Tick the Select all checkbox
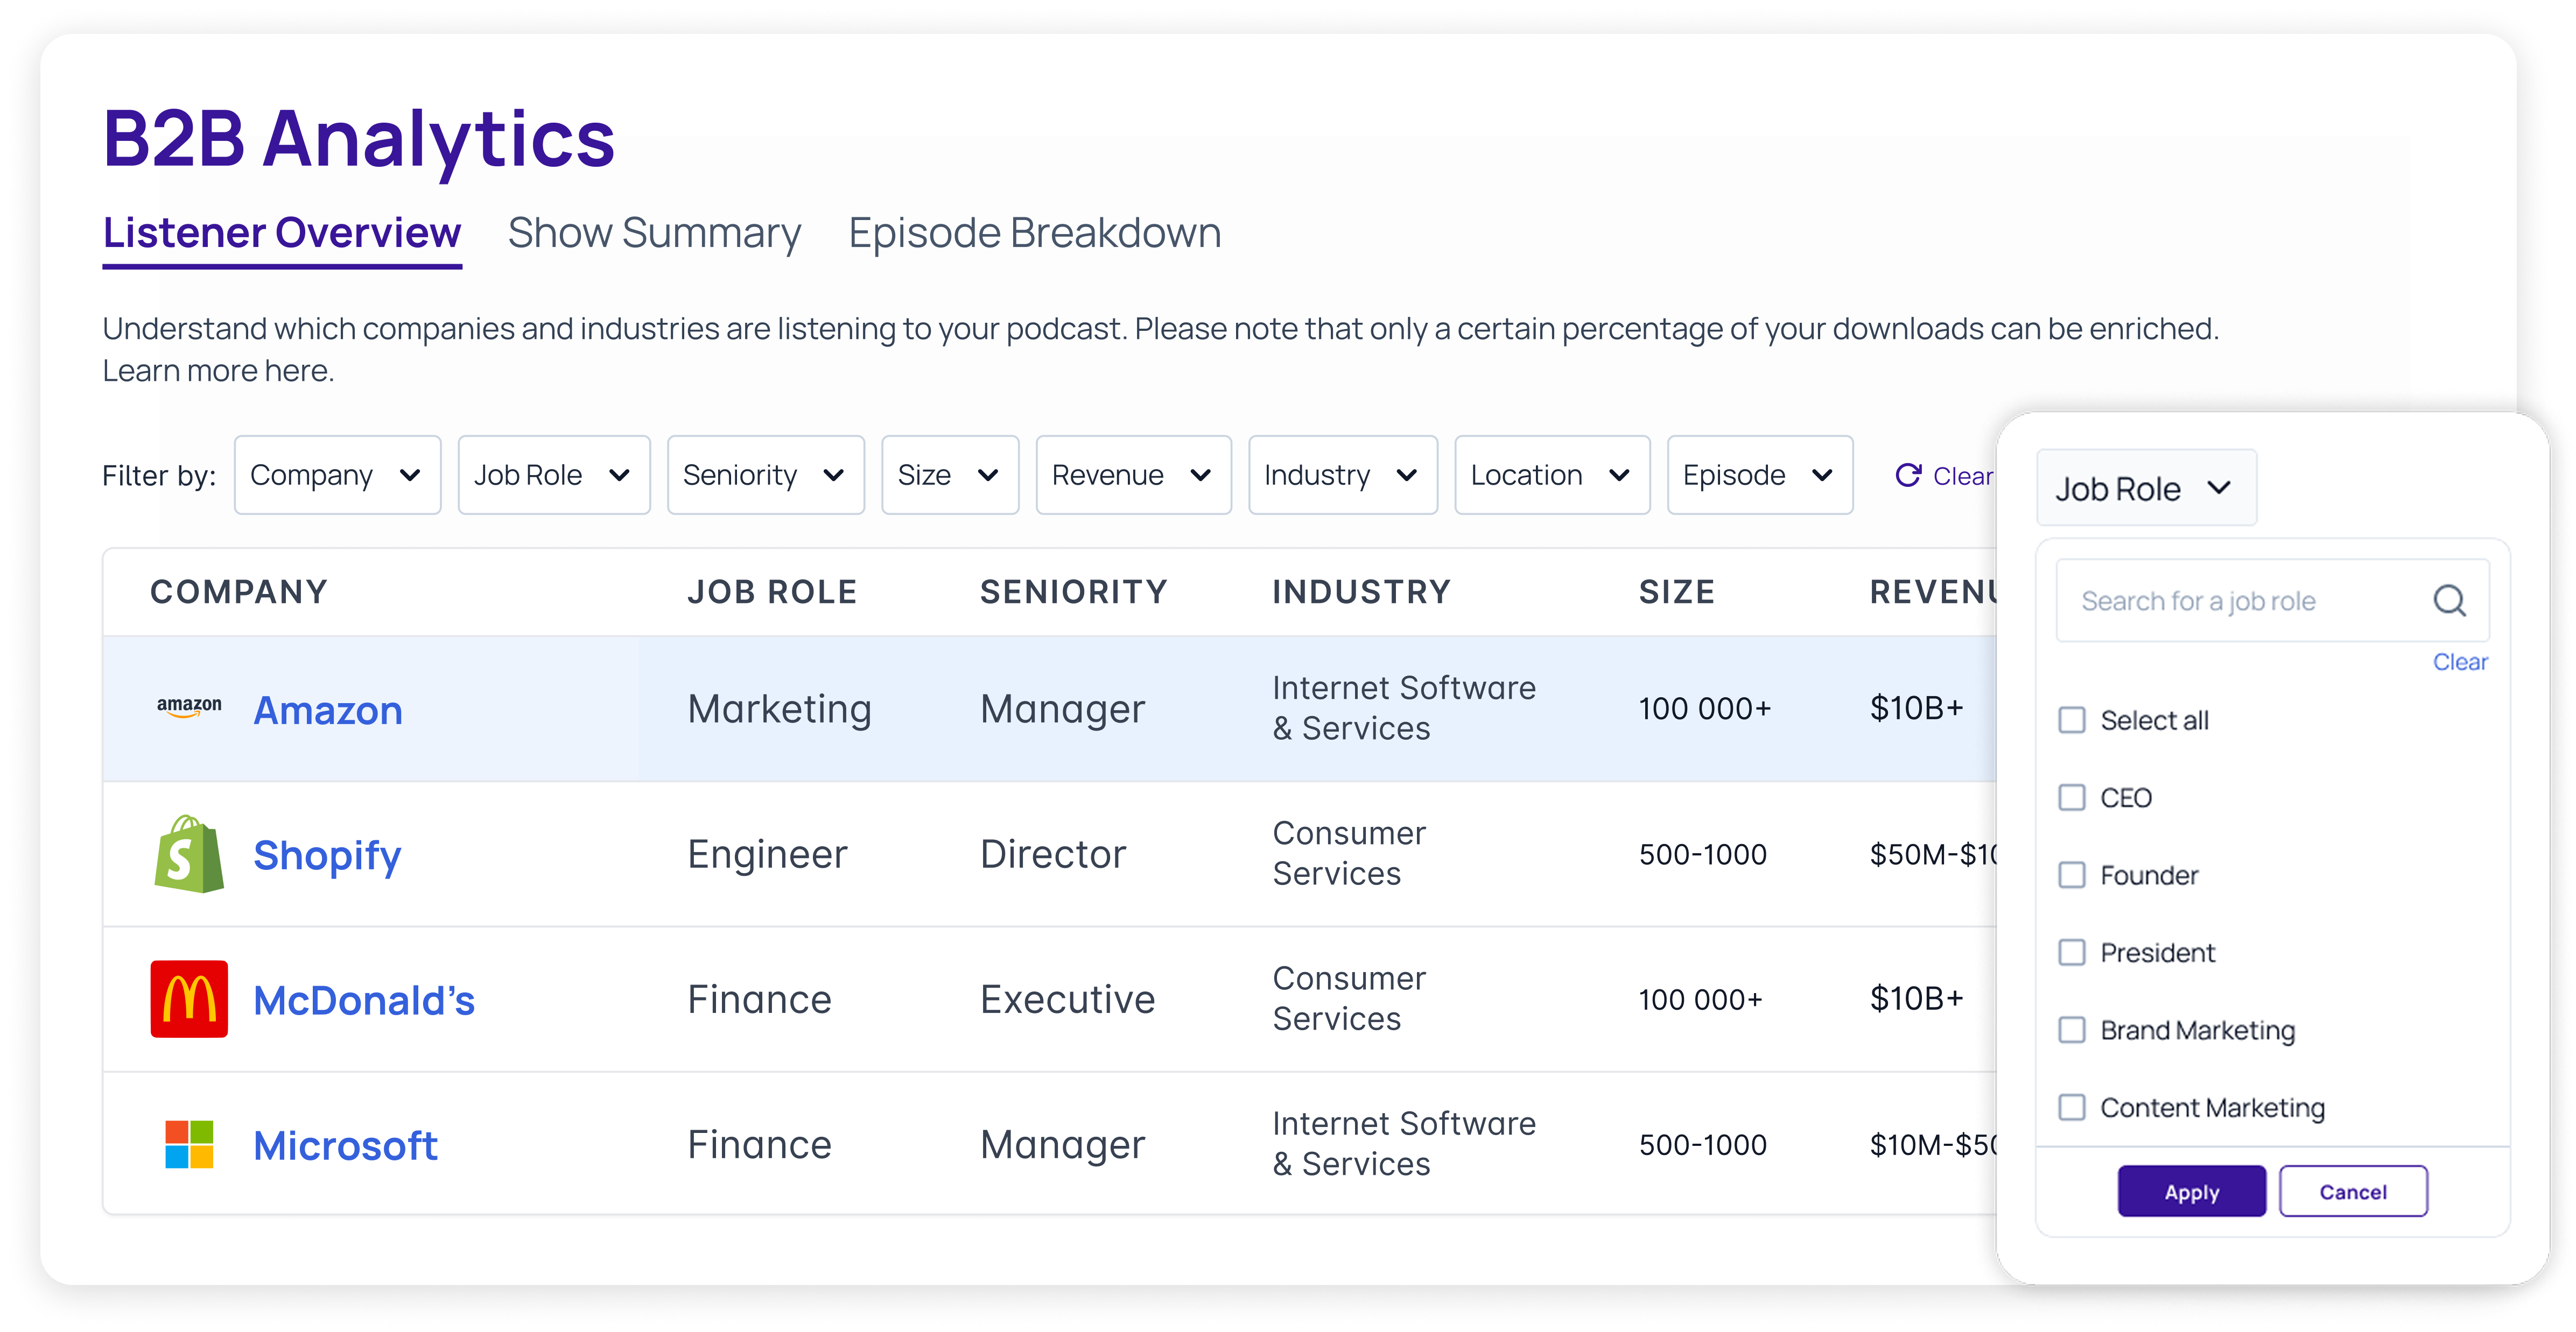The image size is (2576, 1332). 2072,720
